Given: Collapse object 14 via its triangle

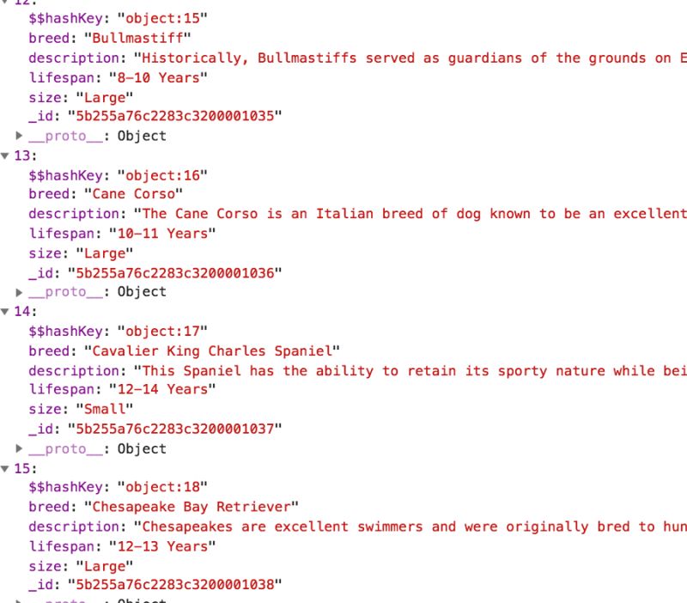Looking at the screenshot, I should click(x=7, y=311).
